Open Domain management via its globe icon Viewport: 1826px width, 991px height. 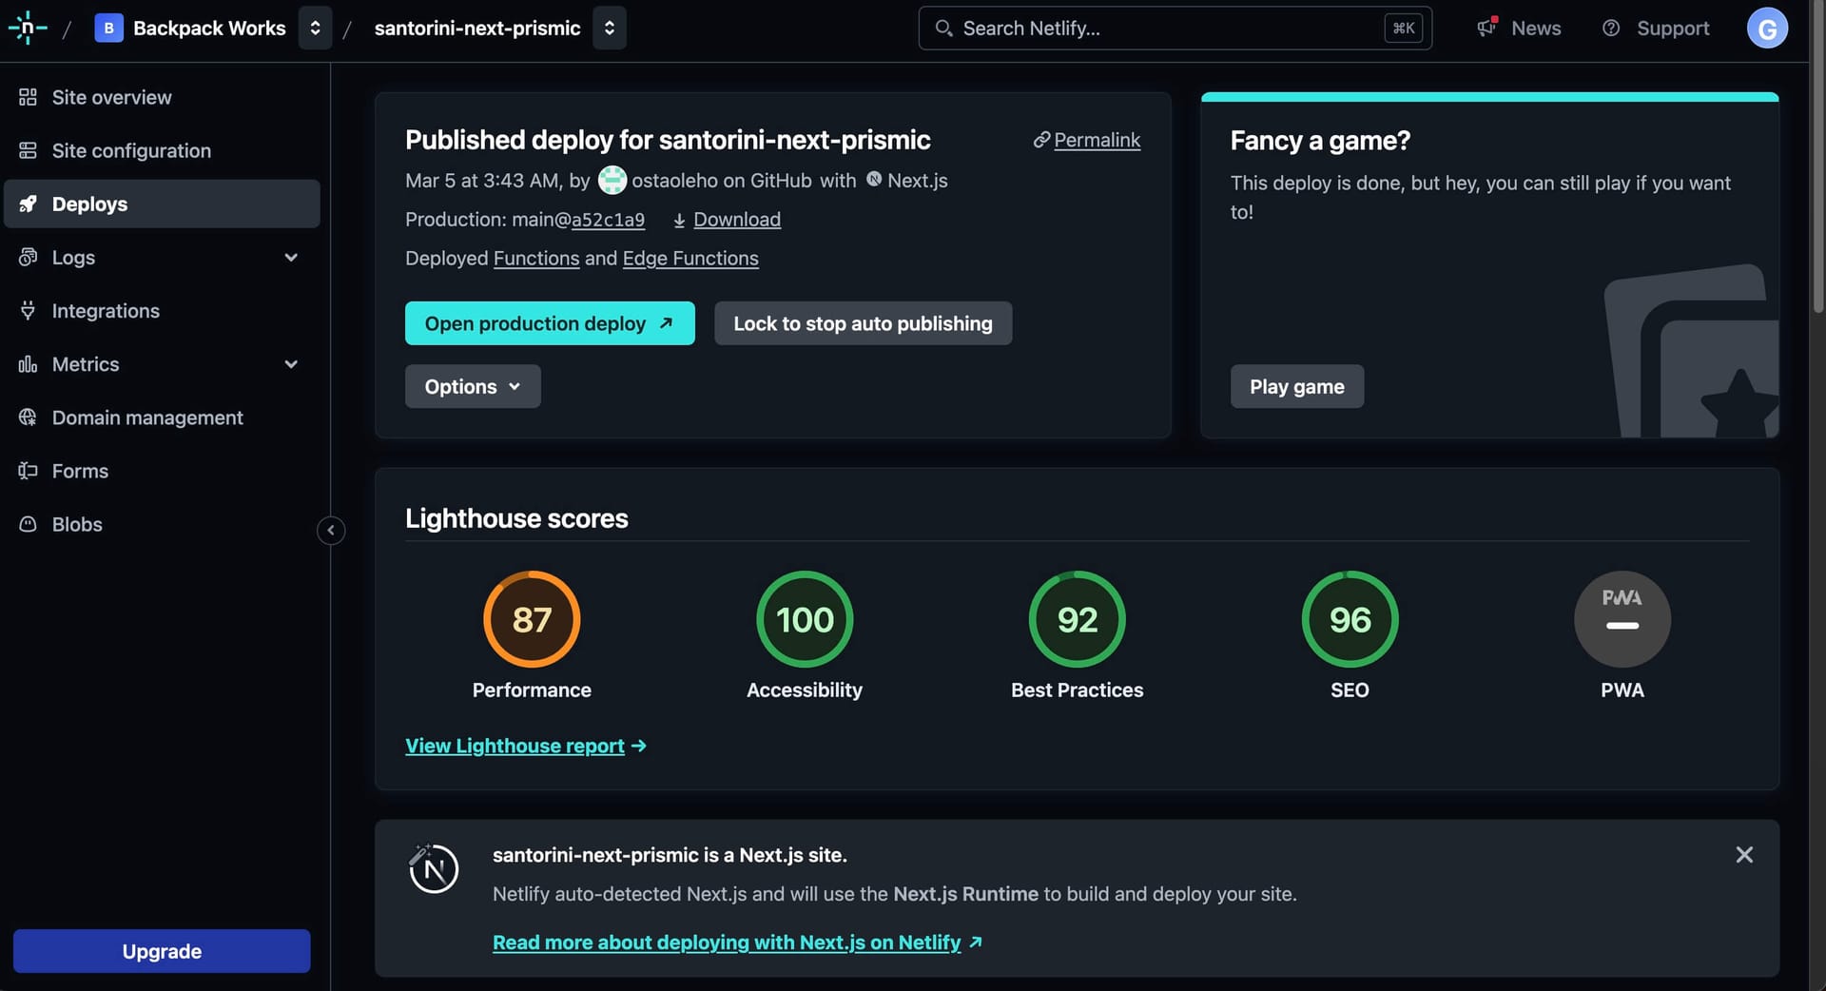pyautogui.click(x=28, y=418)
